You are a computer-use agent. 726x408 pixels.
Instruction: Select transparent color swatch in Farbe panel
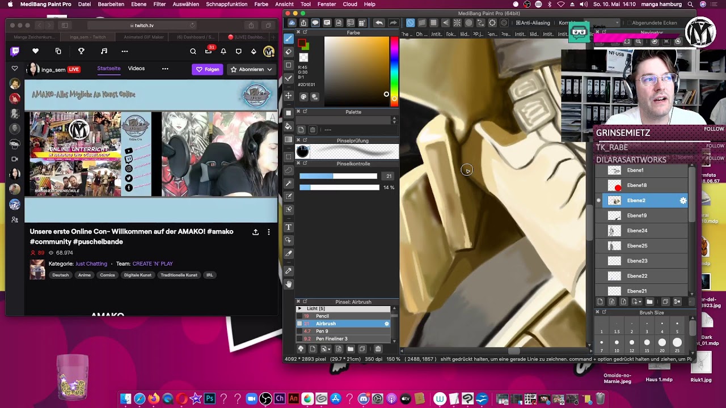click(303, 58)
